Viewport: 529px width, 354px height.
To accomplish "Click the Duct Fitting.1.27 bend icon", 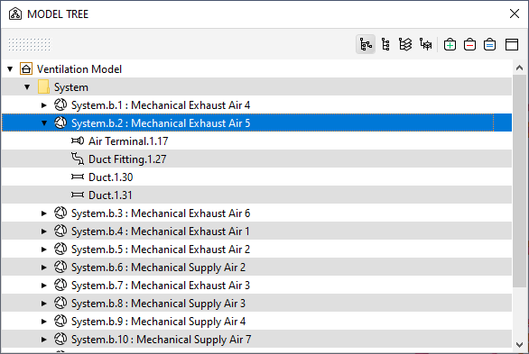I will click(x=78, y=159).
